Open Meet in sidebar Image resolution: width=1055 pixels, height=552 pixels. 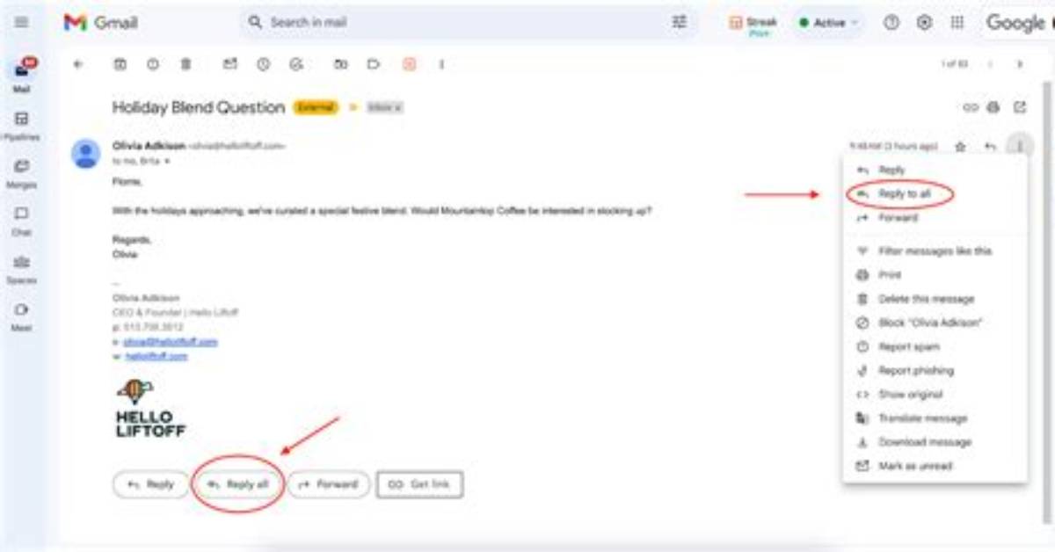click(22, 316)
